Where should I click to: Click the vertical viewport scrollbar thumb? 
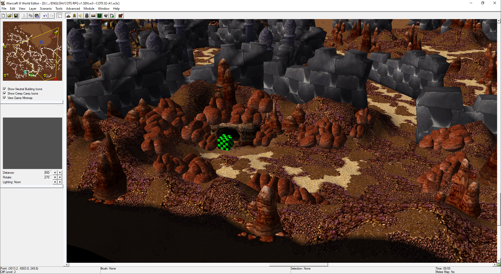tap(499, 209)
